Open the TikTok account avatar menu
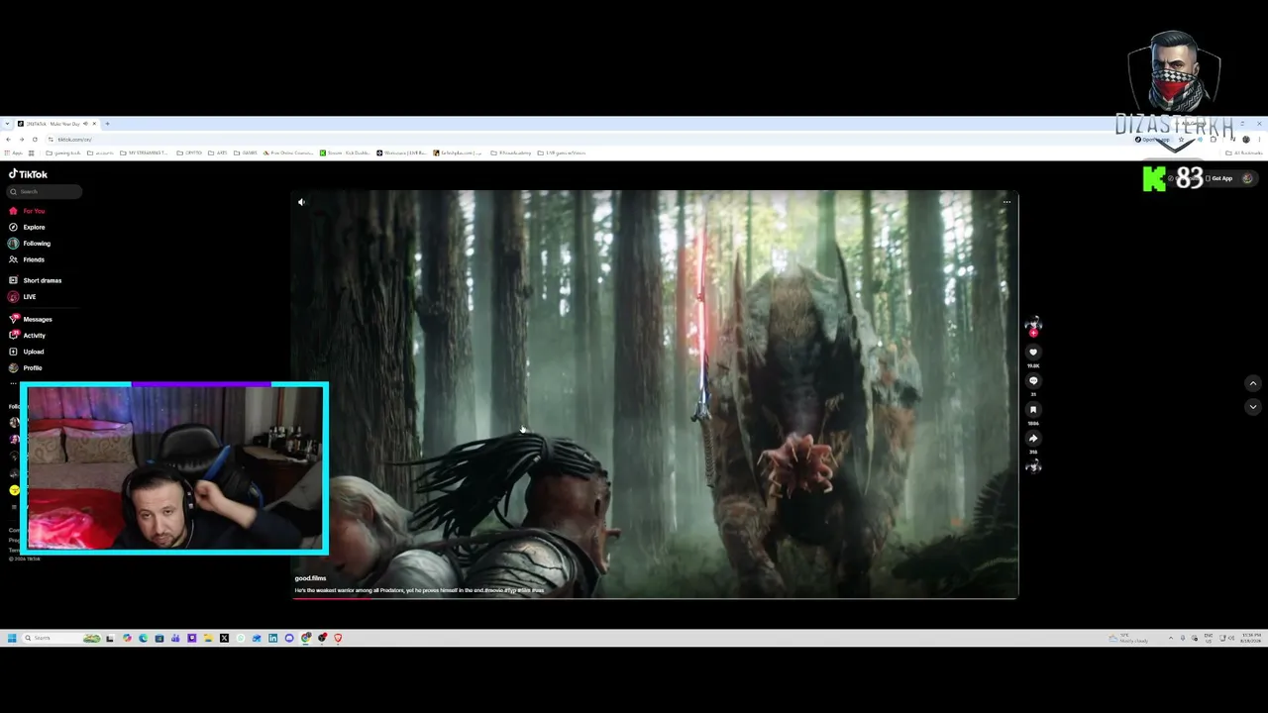The width and height of the screenshot is (1268, 713). 1247,178
